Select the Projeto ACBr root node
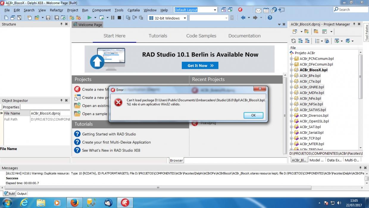The image size is (369, 208). 305,53
